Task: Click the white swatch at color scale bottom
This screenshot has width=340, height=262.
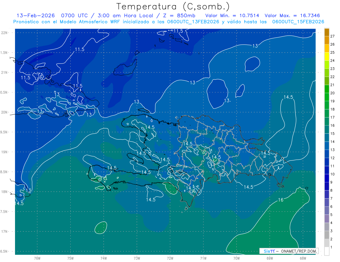Action: click(327, 251)
